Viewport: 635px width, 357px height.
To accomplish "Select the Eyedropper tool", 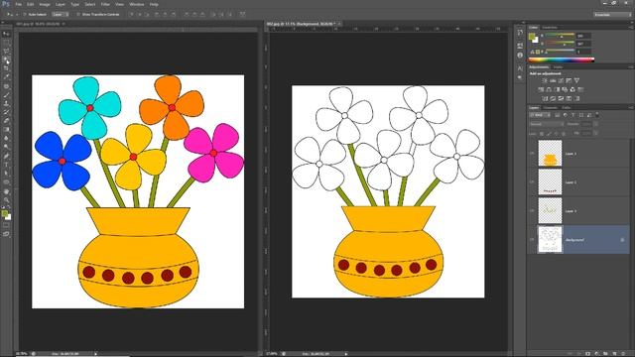I will [x=6, y=77].
